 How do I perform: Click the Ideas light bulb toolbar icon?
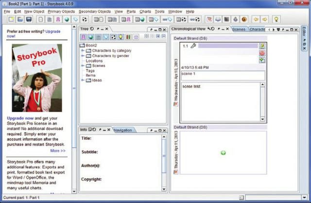coord(276,19)
